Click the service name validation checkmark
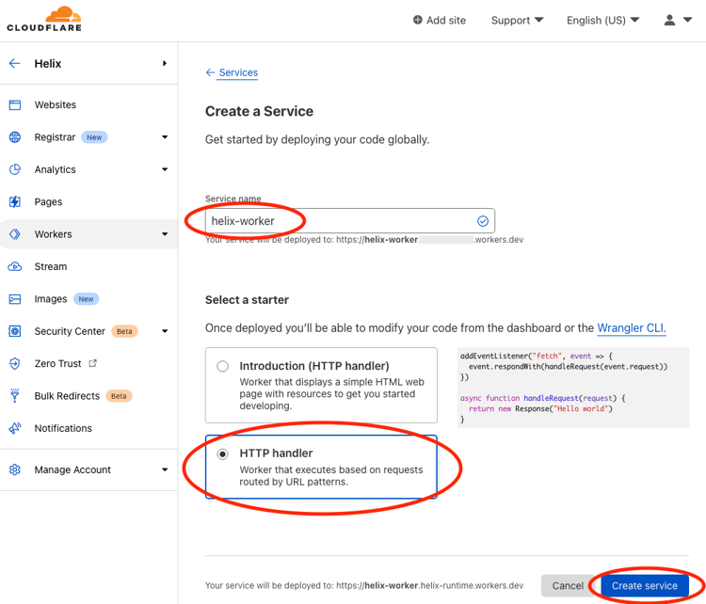 pyautogui.click(x=483, y=221)
